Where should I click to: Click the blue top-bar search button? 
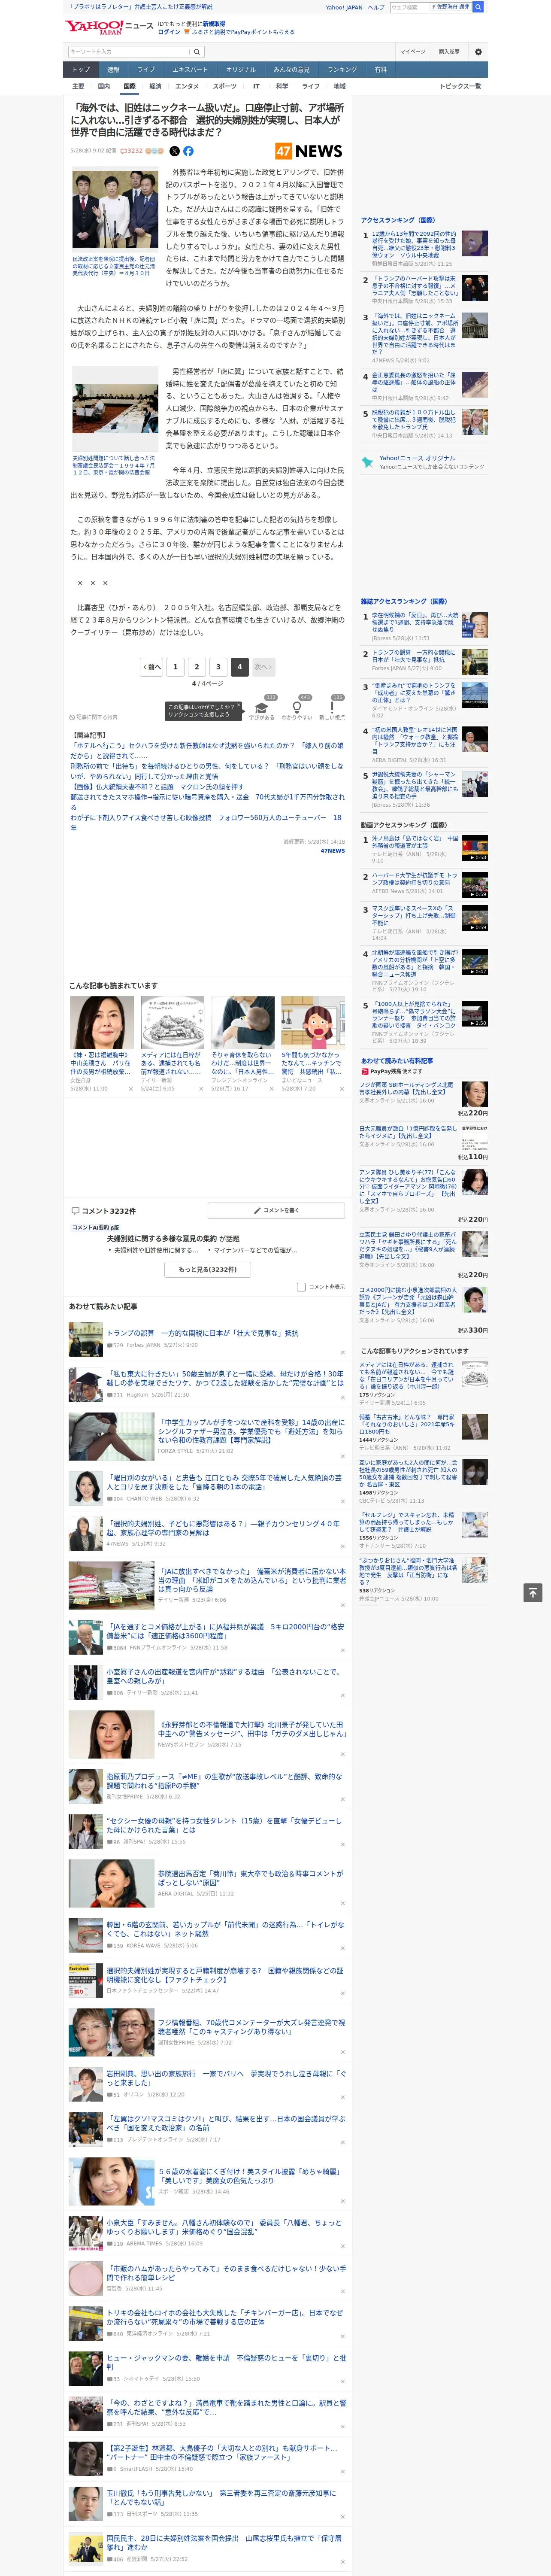478,7
